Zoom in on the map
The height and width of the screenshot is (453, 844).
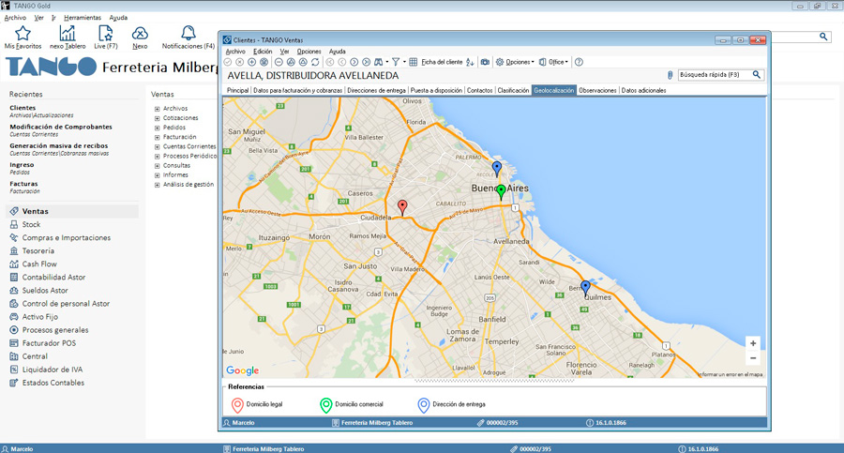point(753,343)
